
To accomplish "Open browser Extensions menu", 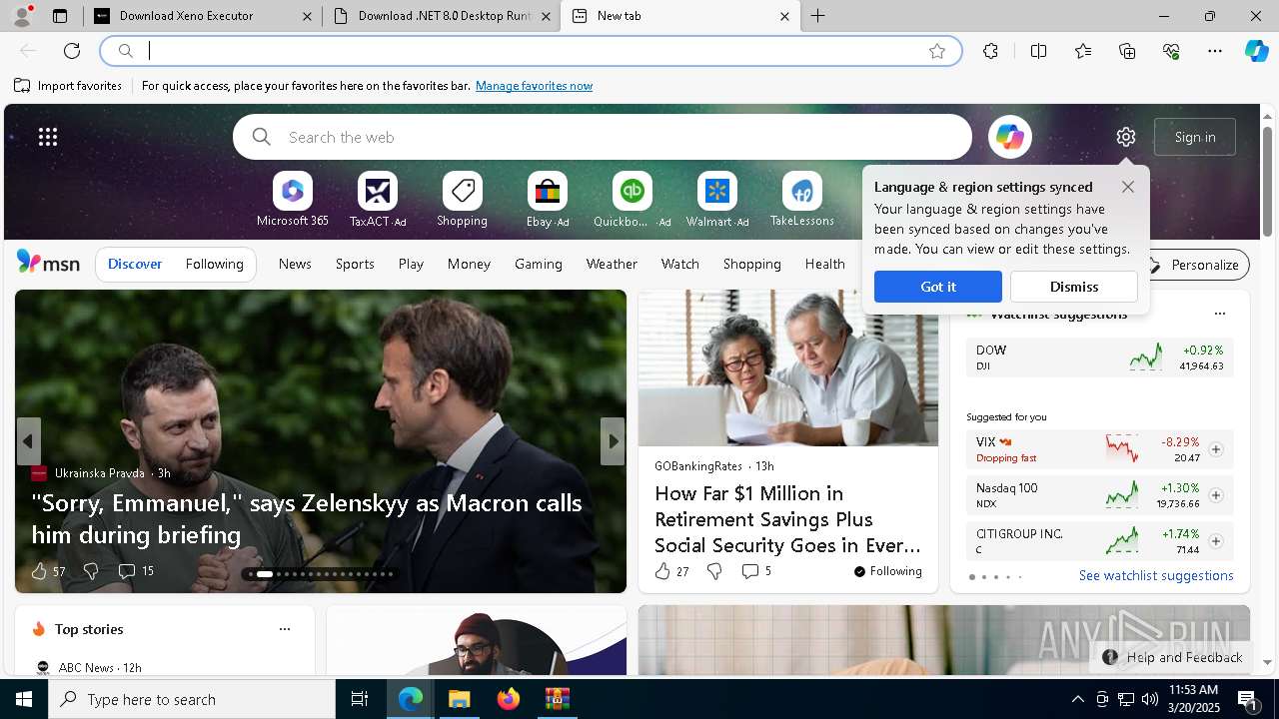I will pyautogui.click(x=990, y=51).
